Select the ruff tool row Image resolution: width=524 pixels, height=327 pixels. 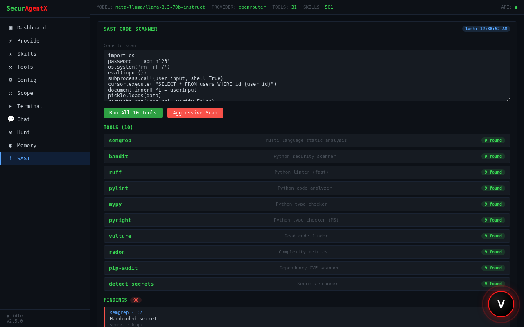(x=307, y=172)
